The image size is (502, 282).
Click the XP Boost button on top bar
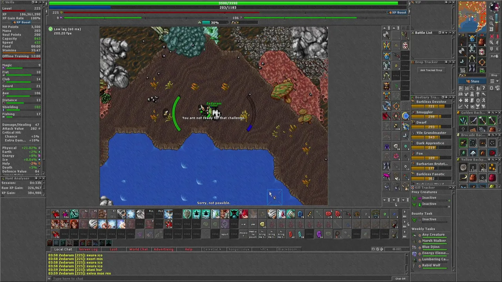pos(398,13)
